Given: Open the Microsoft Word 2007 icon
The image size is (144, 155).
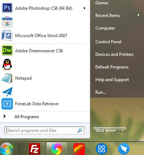Looking at the screenshot, I should coord(7,35).
